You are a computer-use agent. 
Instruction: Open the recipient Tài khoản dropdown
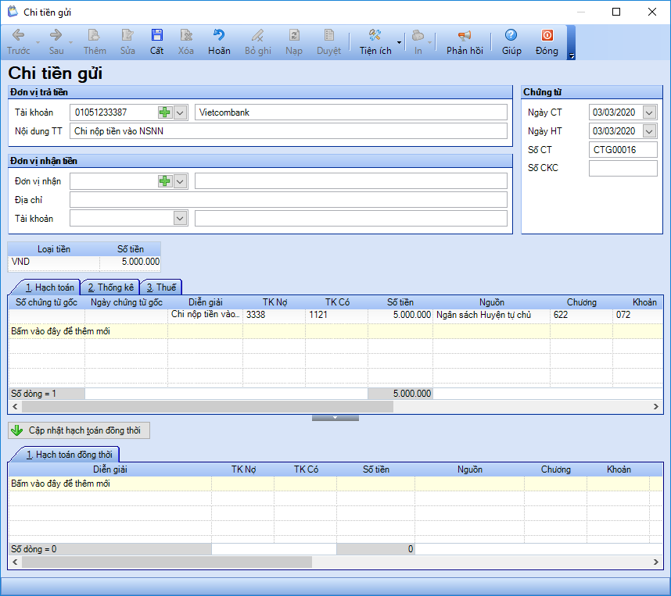180,218
